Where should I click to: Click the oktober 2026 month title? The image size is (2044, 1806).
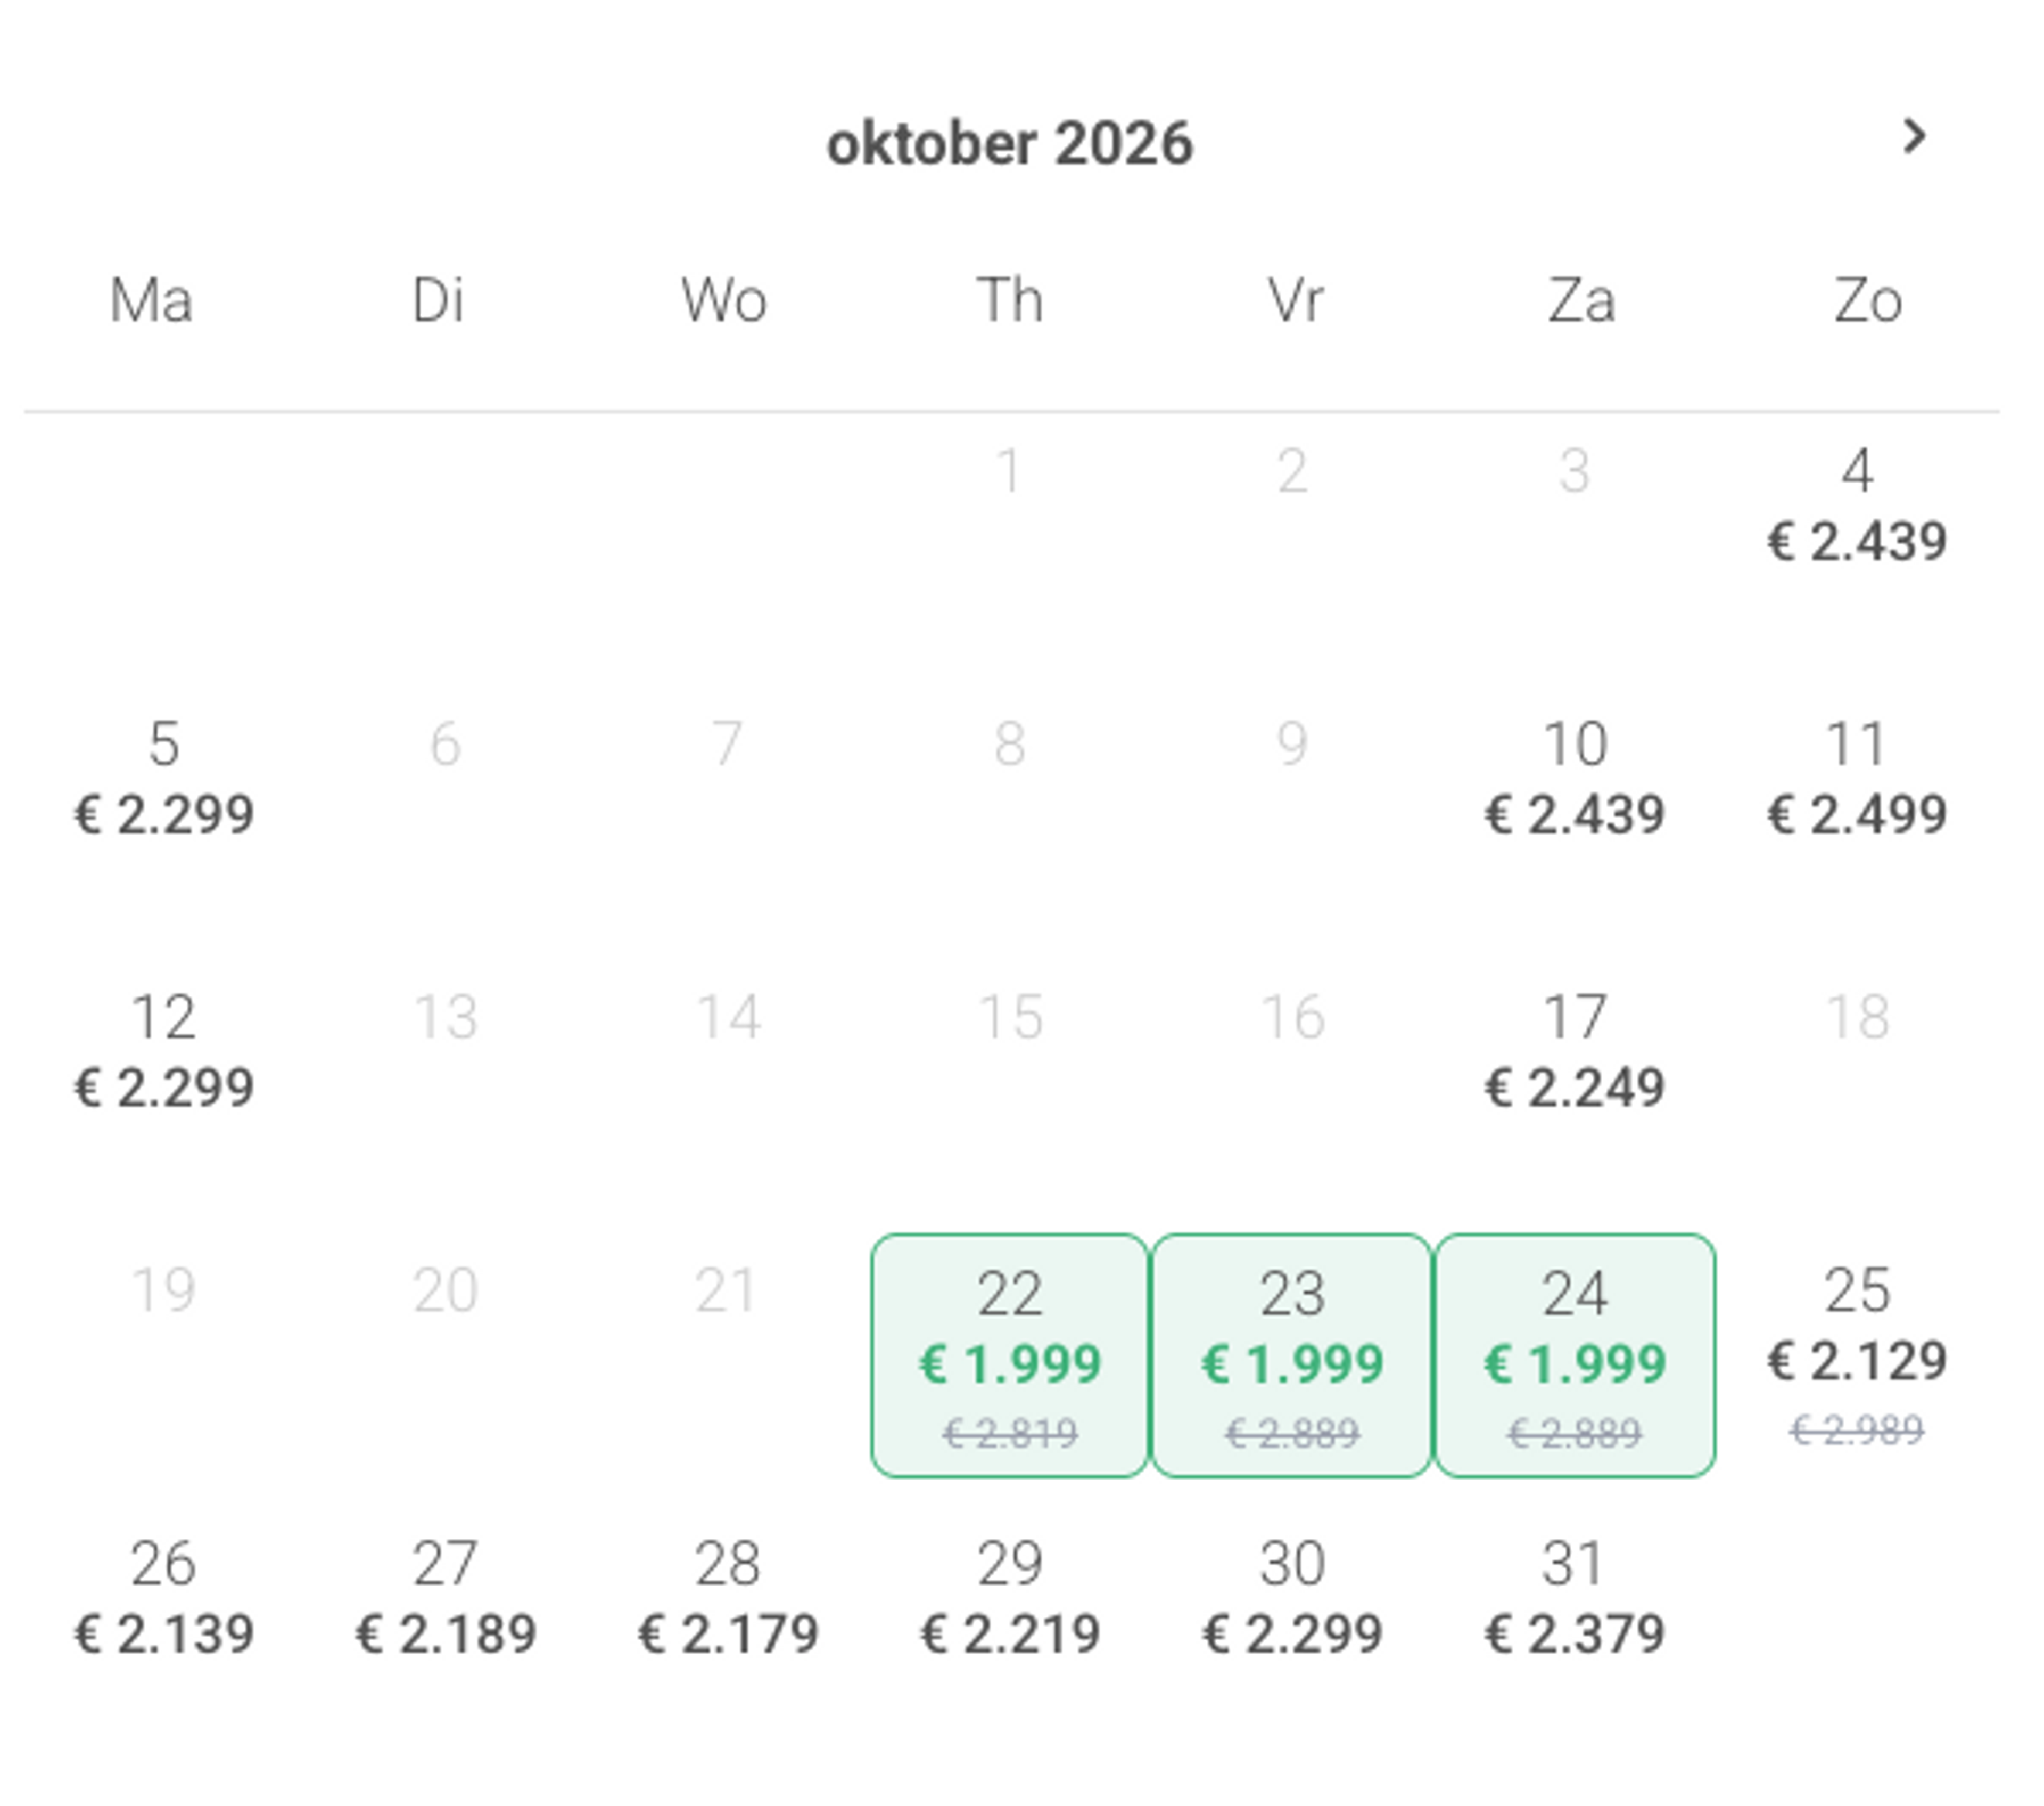[1010, 144]
